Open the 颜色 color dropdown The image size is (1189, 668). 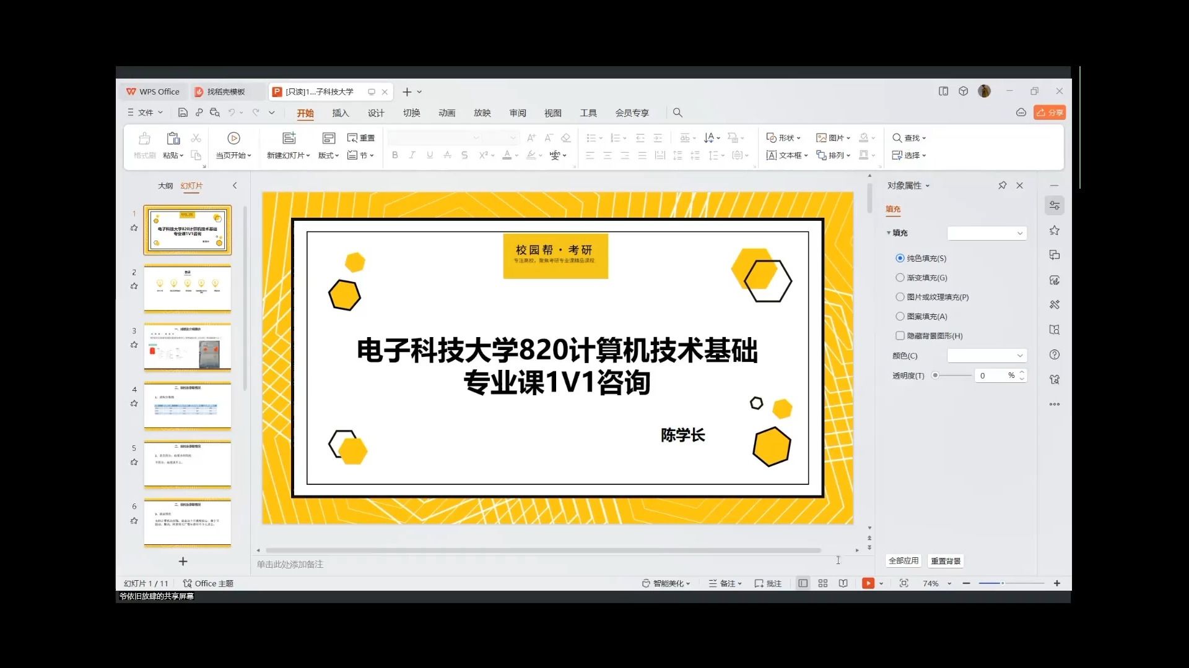986,356
